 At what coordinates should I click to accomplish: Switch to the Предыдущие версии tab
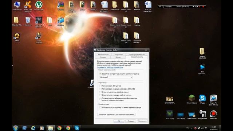tap(137, 55)
